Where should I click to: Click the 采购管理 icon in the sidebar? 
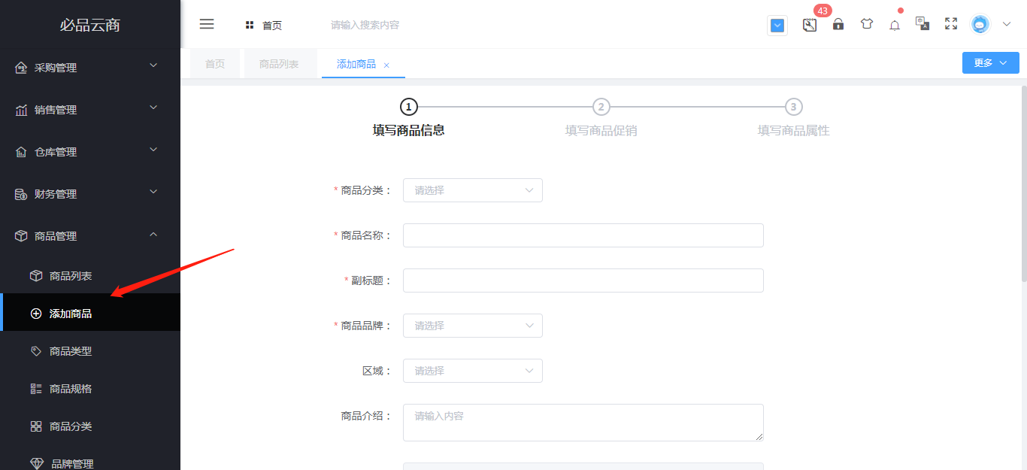point(21,68)
